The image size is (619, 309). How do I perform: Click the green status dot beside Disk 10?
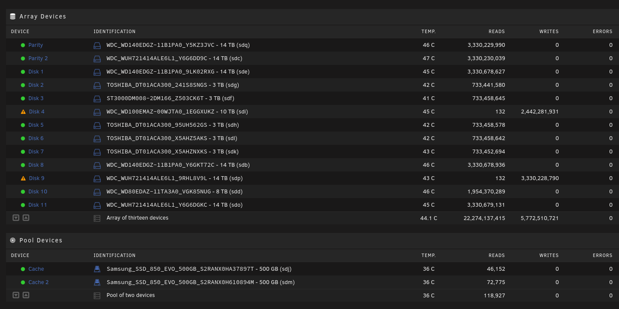pos(23,192)
